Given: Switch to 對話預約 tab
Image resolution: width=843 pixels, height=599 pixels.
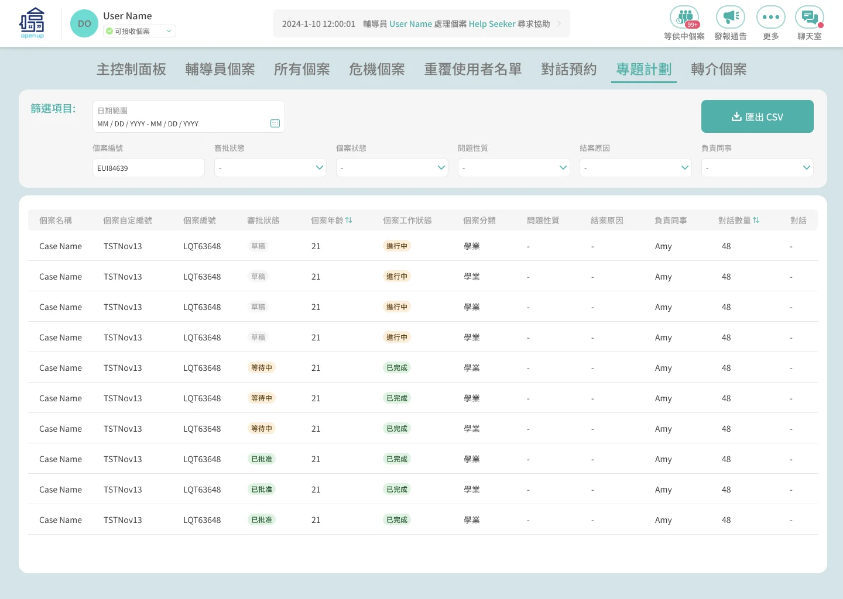Looking at the screenshot, I should click(569, 70).
